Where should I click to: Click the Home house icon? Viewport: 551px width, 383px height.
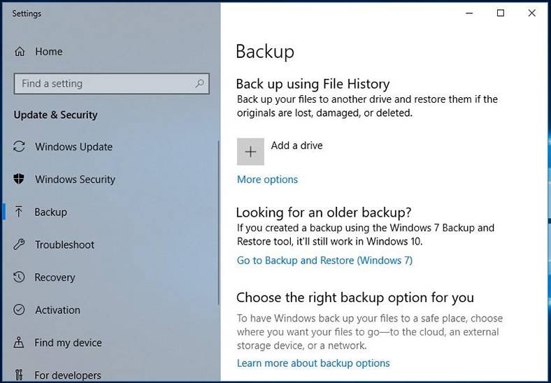click(20, 52)
